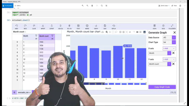Click the Y axis + Add button
This screenshot has width=189, height=106.
pyautogui.click(x=169, y=59)
